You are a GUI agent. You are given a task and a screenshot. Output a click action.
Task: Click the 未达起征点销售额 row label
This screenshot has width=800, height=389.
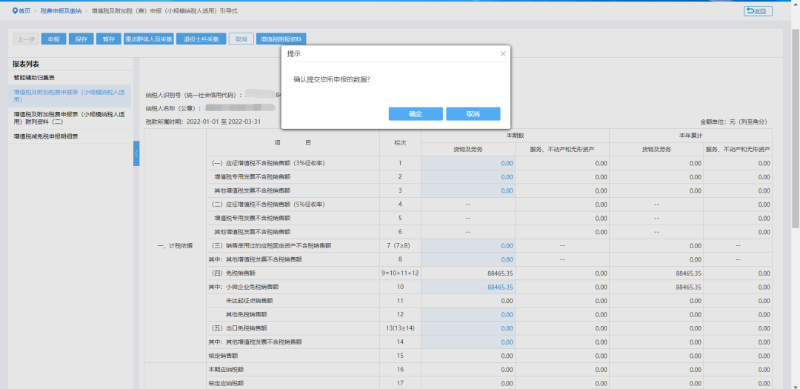point(250,301)
